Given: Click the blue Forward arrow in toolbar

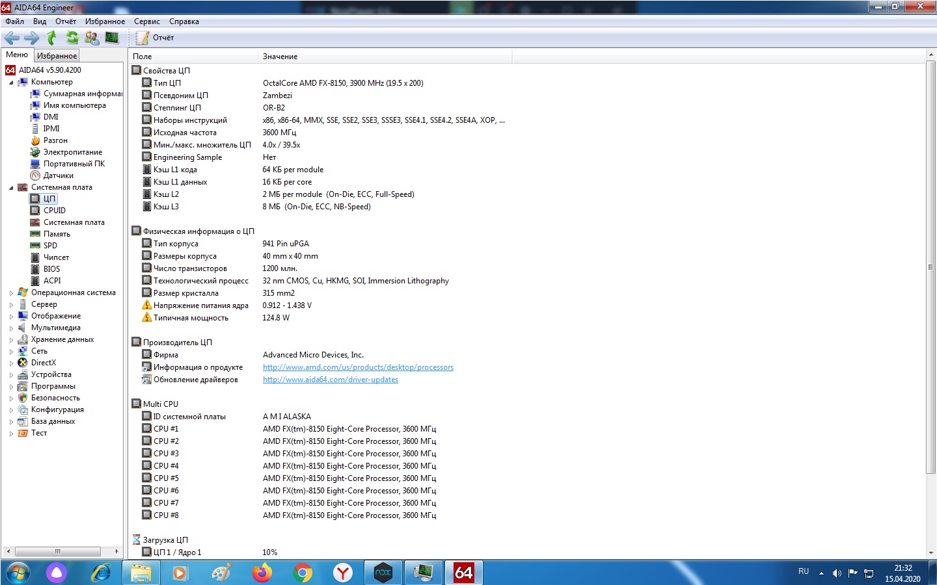Looking at the screenshot, I should [31, 38].
